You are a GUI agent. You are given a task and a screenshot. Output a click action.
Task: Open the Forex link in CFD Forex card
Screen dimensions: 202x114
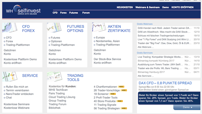coord(9,41)
